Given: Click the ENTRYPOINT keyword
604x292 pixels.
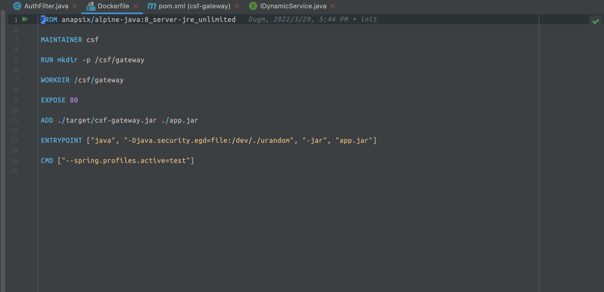Looking at the screenshot, I should point(61,141).
